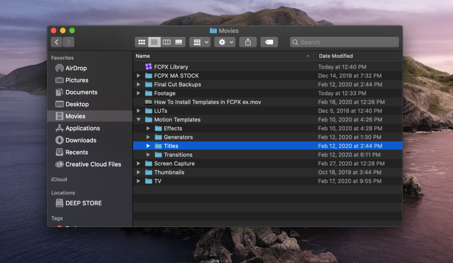Click the Share toolbar button
This screenshot has height=263, width=453.
tap(248, 42)
